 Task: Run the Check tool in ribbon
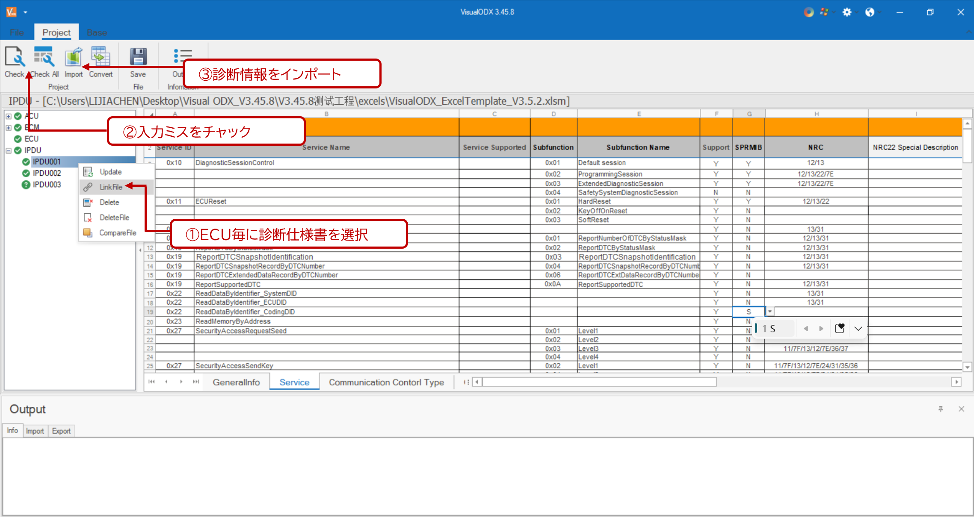pyautogui.click(x=15, y=62)
